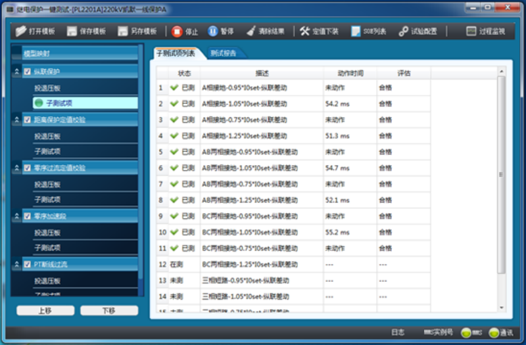Click the 下移 (move down) button

tap(109, 310)
